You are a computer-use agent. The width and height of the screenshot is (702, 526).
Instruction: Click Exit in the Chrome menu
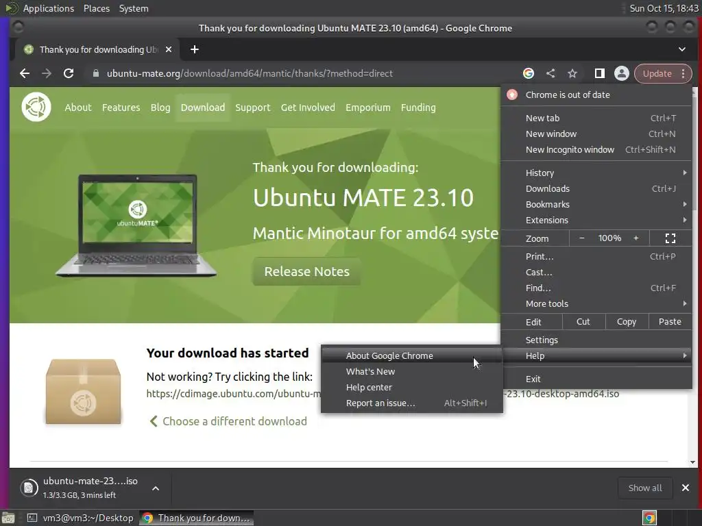(x=596, y=379)
